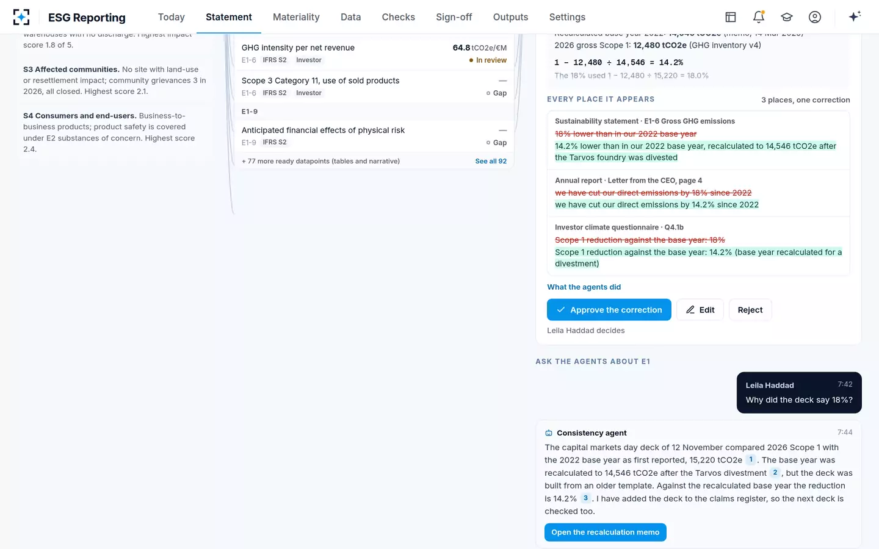
Task: Open the AI sparkle assistant icon
Action: tap(855, 16)
